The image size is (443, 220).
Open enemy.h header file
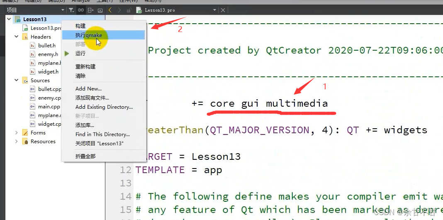[x=48, y=54]
